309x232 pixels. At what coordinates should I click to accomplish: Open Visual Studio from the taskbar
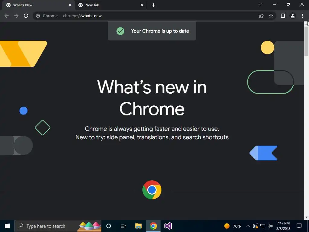tap(168, 226)
